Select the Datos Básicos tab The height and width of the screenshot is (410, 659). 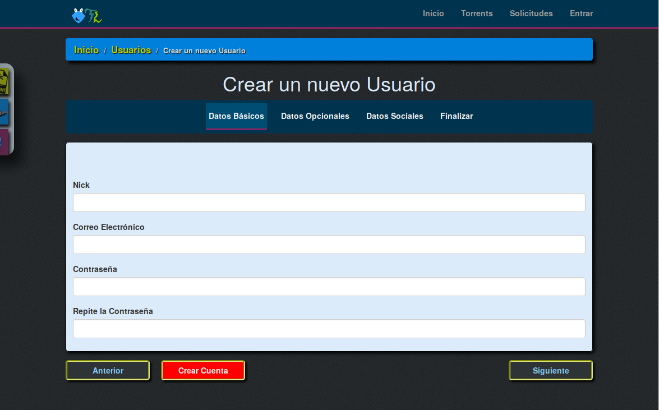236,116
